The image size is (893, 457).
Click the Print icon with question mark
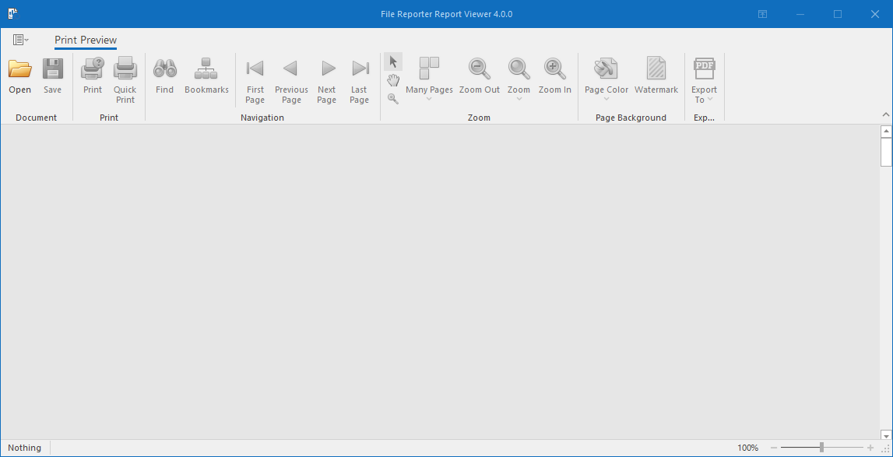pos(93,76)
